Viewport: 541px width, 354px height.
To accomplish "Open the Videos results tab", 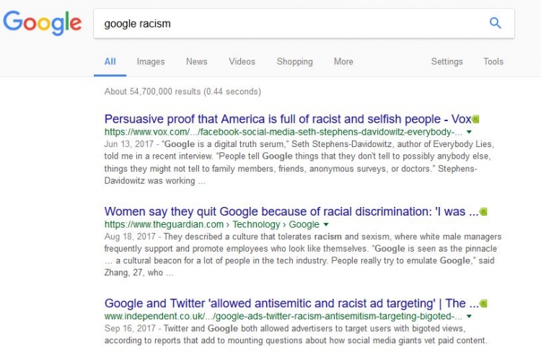I will (242, 62).
